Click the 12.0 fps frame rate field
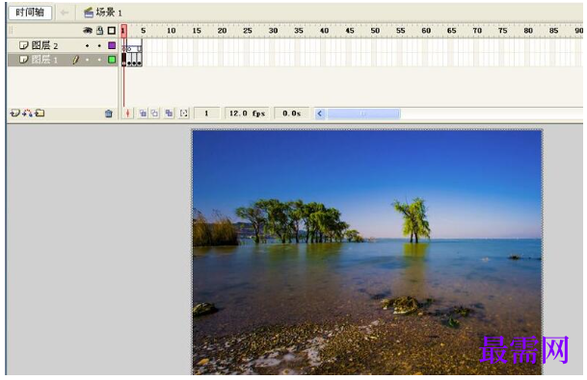Image resolution: width=587 pixels, height=380 pixels. (247, 114)
